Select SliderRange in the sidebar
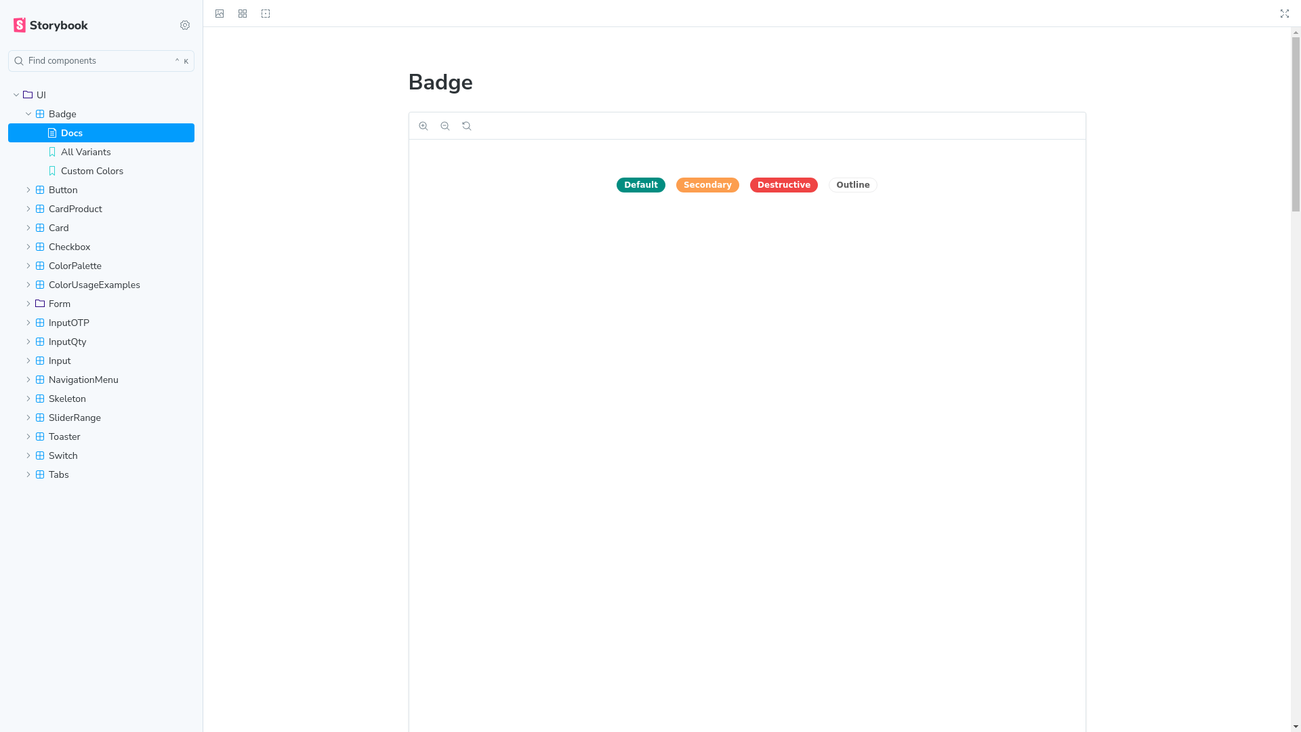The image size is (1301, 732). click(x=101, y=418)
